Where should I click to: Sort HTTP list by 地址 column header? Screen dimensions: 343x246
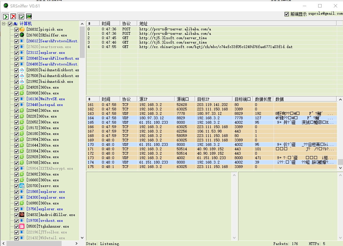pos(143,24)
